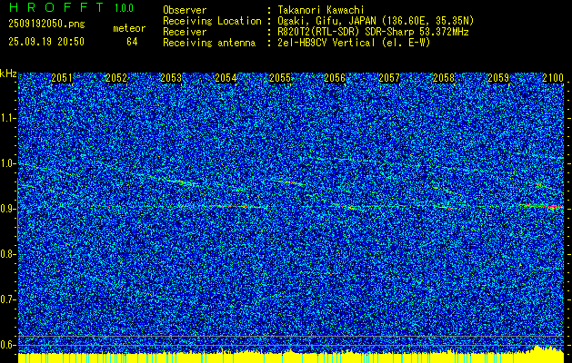Image resolution: width=572 pixels, height=363 pixels.
Task: Click the meteor count 64
Action: click(132, 42)
